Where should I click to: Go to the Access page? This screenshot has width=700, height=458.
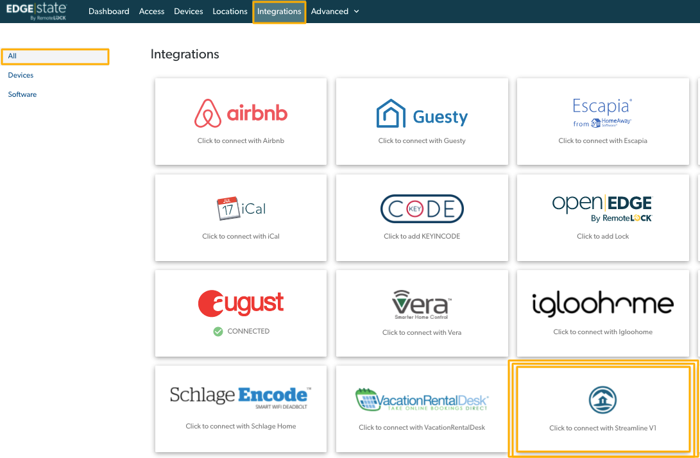coord(152,11)
